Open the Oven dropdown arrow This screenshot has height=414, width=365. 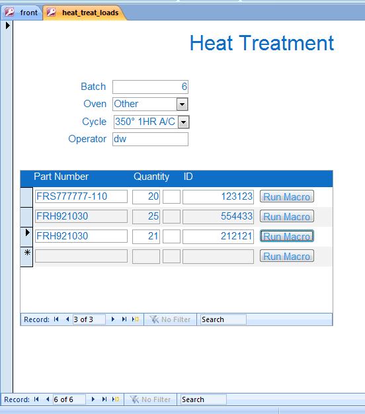(182, 104)
